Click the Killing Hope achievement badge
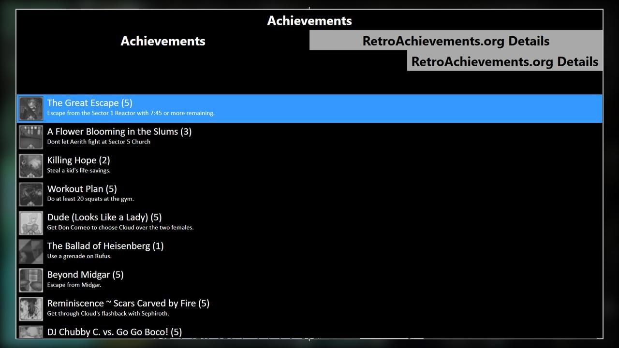 31,166
